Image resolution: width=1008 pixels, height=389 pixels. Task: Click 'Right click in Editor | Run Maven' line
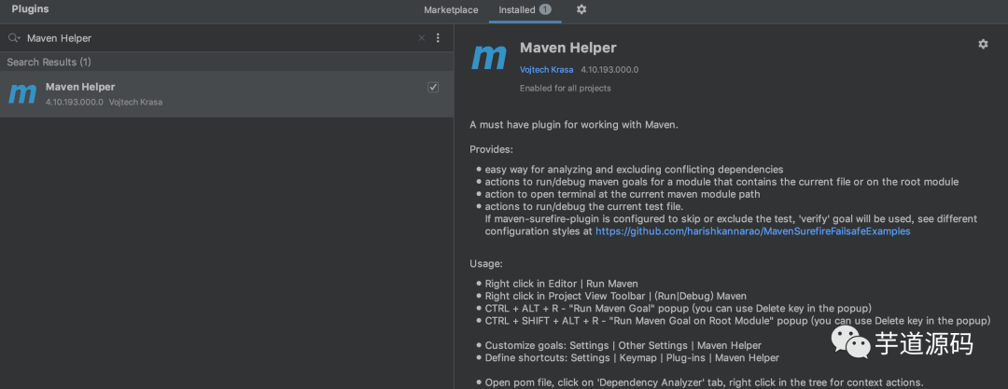[x=561, y=284]
